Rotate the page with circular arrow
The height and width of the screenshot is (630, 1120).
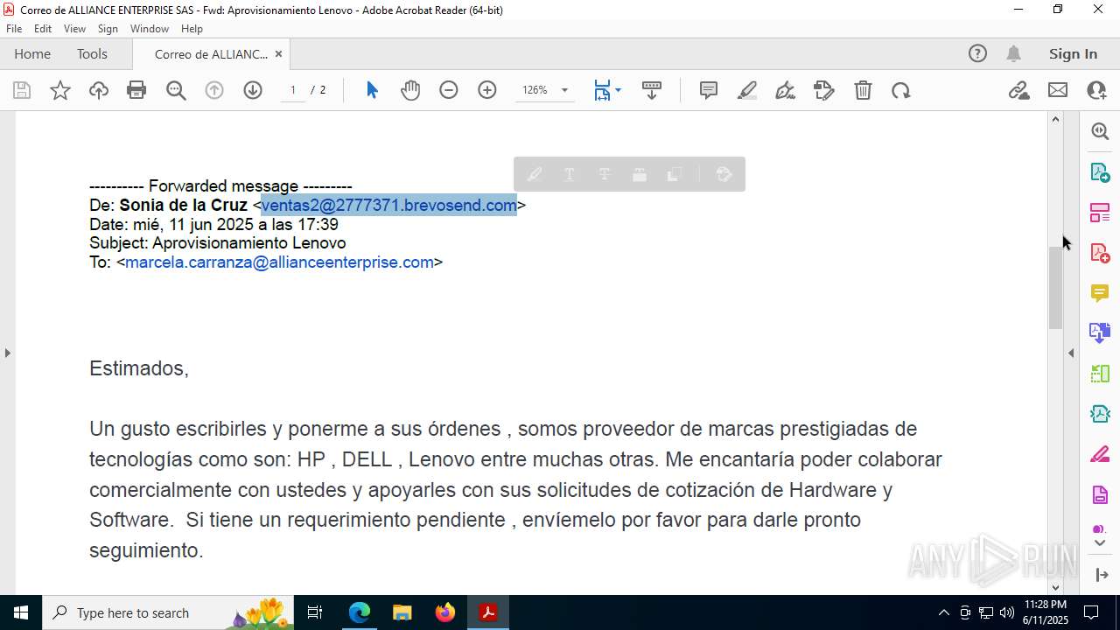coord(901,90)
